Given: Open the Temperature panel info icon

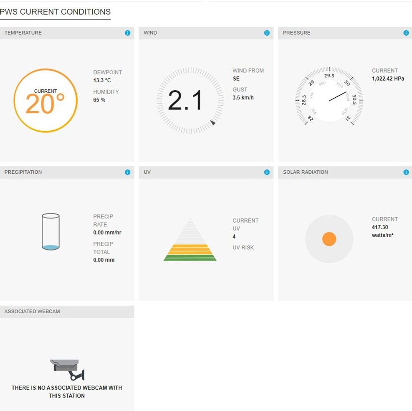Looking at the screenshot, I should (127, 33).
